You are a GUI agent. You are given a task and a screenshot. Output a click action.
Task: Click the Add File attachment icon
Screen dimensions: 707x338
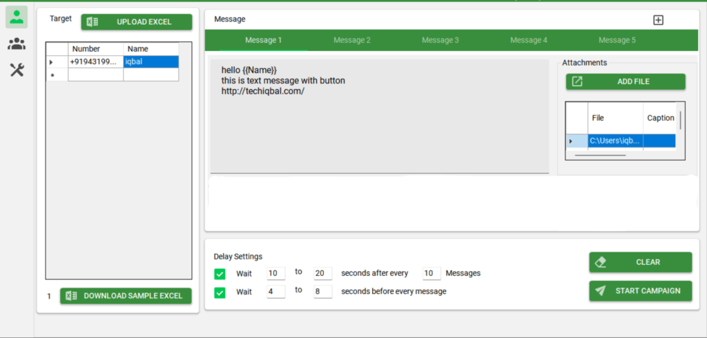pos(577,81)
